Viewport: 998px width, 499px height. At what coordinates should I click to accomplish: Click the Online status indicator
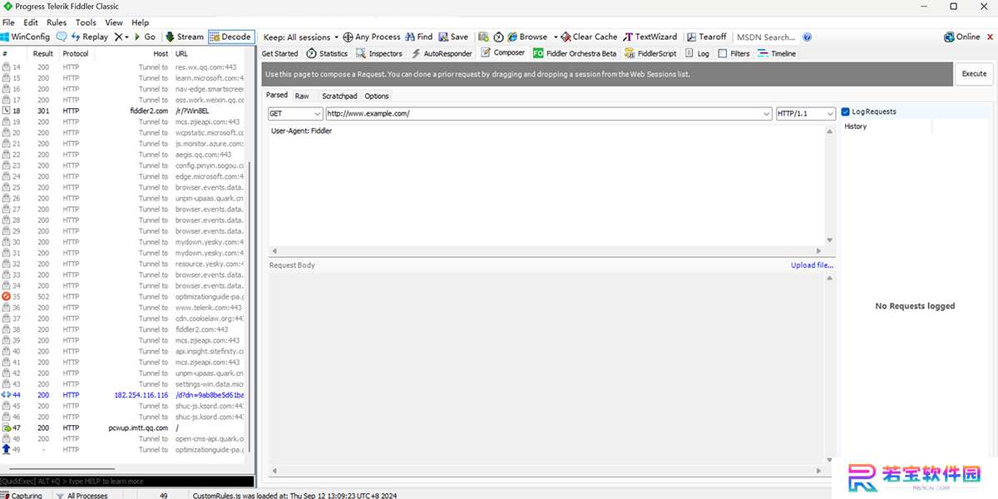tap(962, 37)
